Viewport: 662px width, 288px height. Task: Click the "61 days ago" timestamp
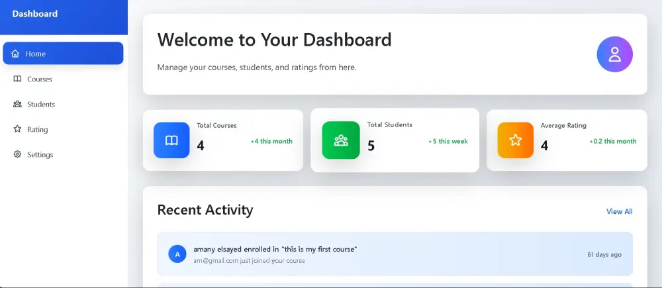(604, 255)
